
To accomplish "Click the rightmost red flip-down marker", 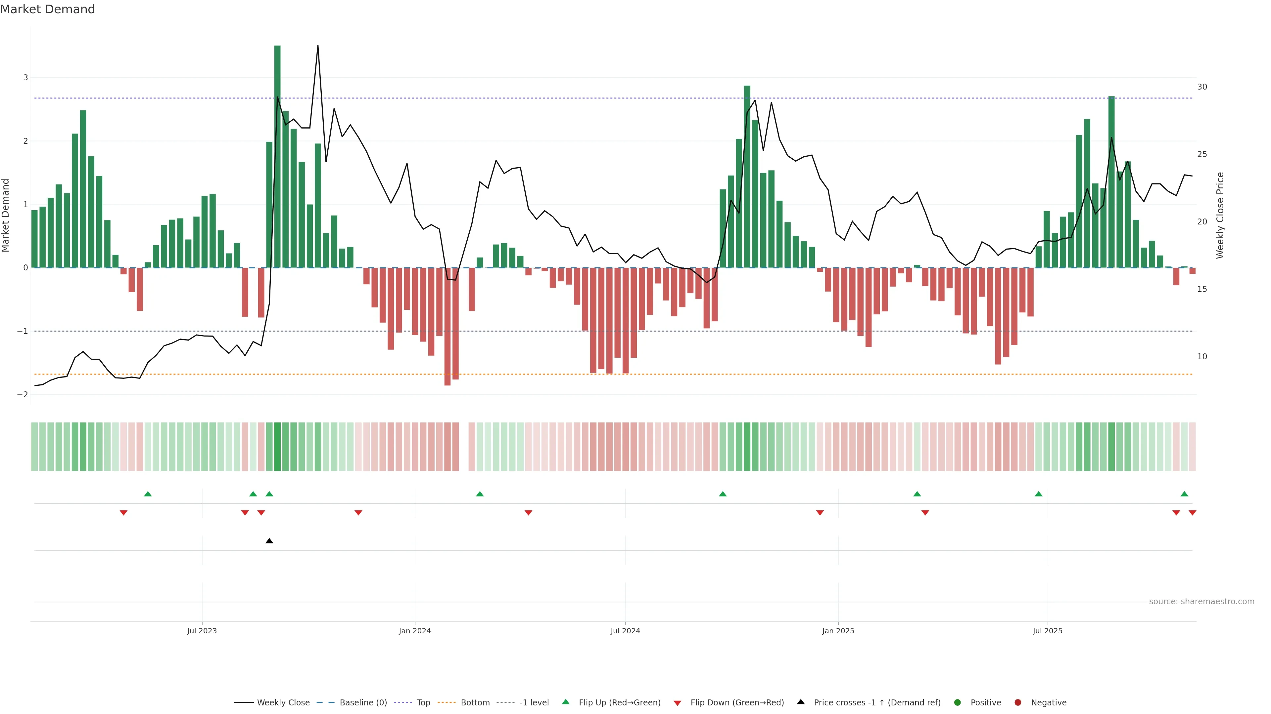I will (x=1193, y=513).
